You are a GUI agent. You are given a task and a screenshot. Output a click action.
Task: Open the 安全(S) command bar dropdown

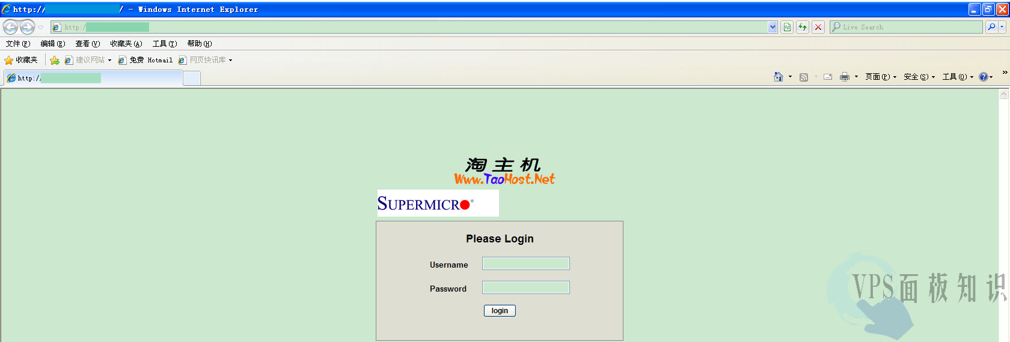(919, 77)
